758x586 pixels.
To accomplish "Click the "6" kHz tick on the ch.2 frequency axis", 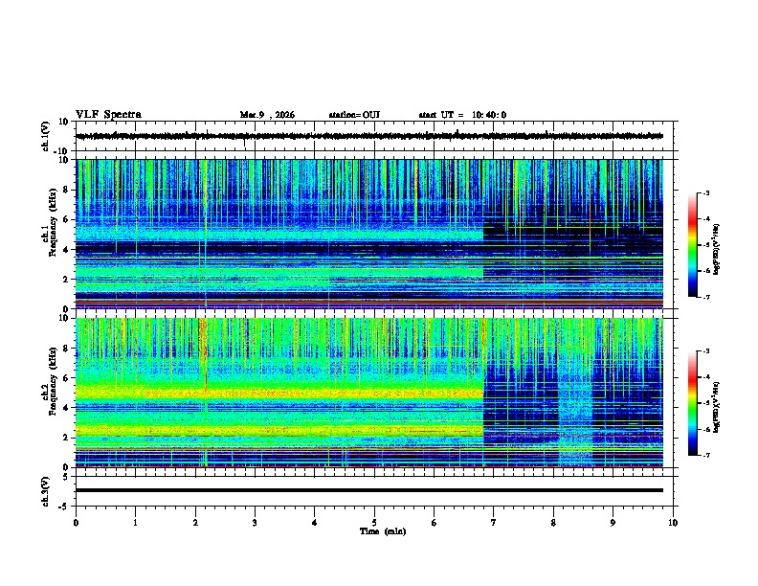I will (x=66, y=378).
